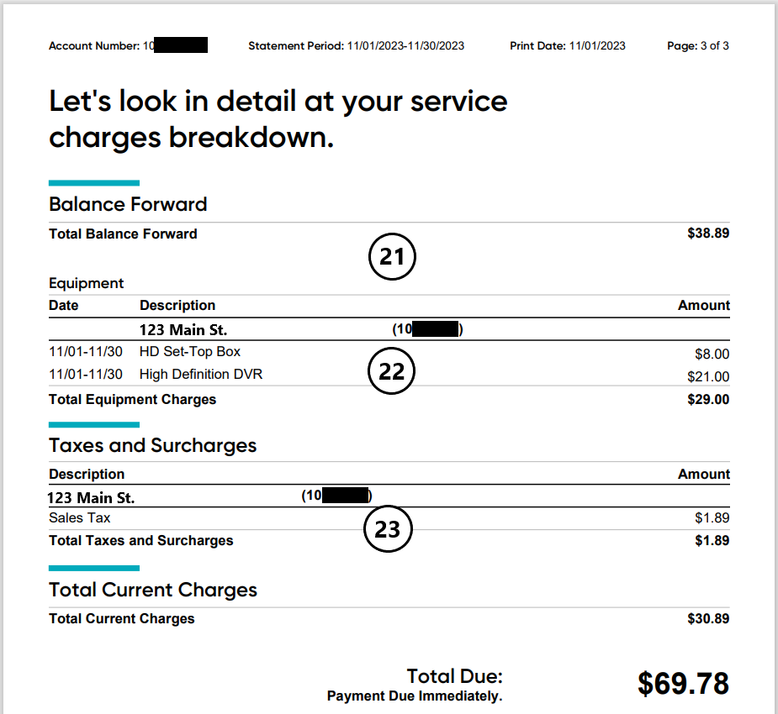
Task: Click the Print Date in the header
Action: click(x=597, y=46)
